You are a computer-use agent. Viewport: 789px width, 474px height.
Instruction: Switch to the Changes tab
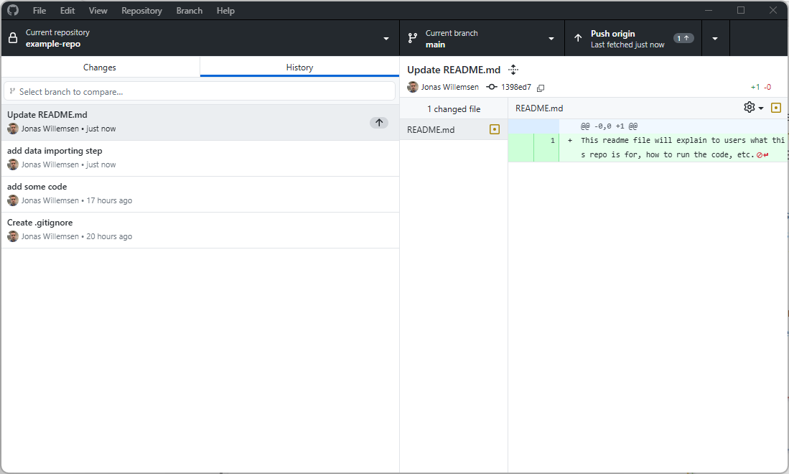coord(100,68)
